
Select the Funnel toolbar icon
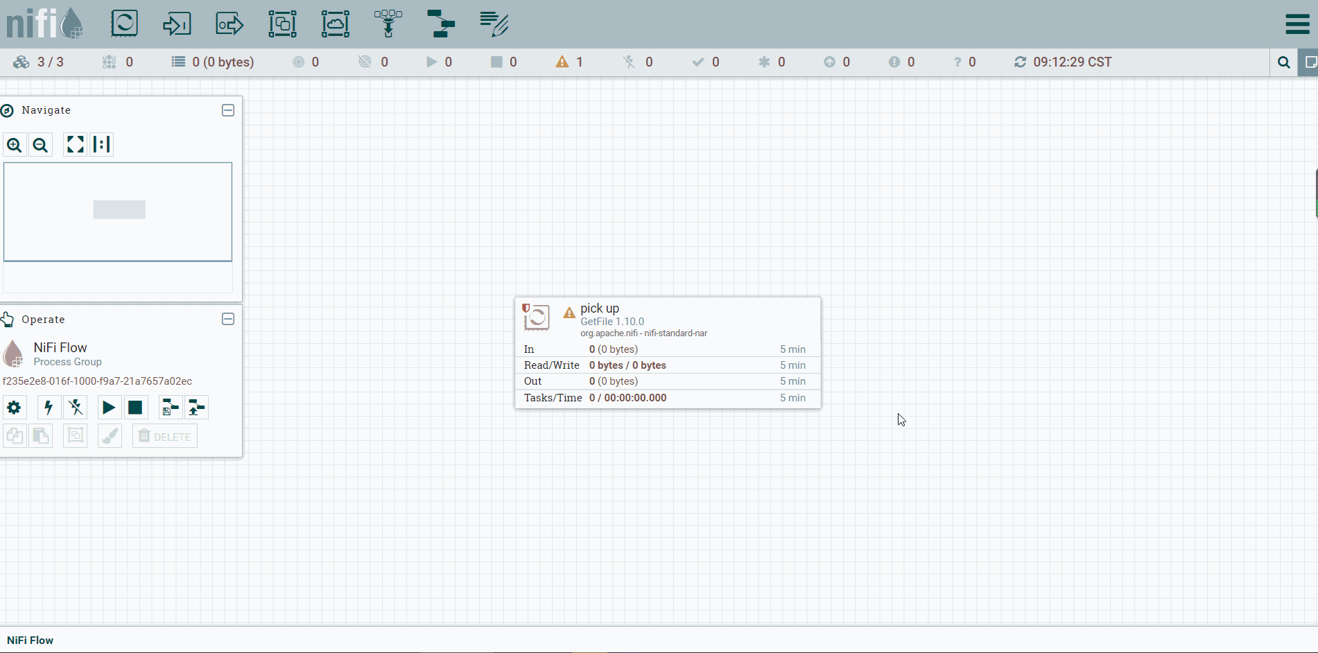(x=388, y=24)
